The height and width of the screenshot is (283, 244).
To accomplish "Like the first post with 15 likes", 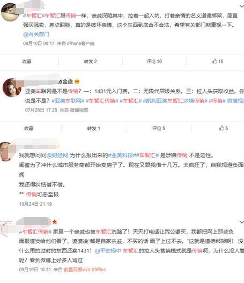I will (x=218, y=61).
